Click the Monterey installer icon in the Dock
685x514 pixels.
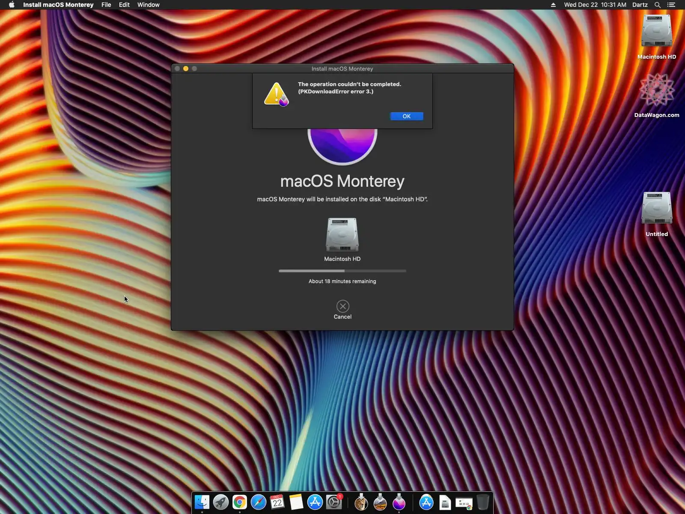[399, 502]
